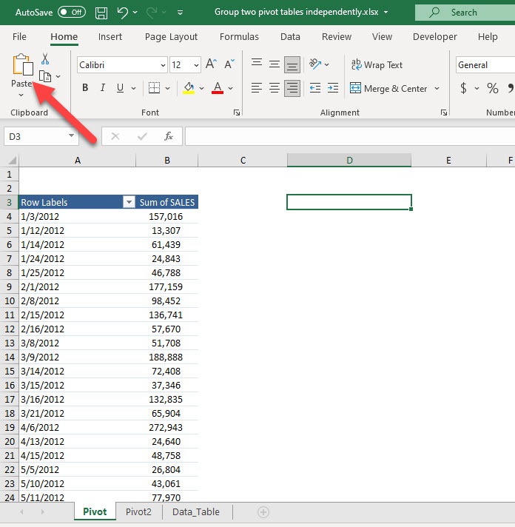515x527 pixels.
Task: Switch to Formulas tab
Action: coord(239,36)
